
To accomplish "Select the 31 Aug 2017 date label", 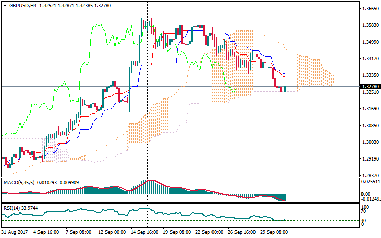I will (14, 232).
